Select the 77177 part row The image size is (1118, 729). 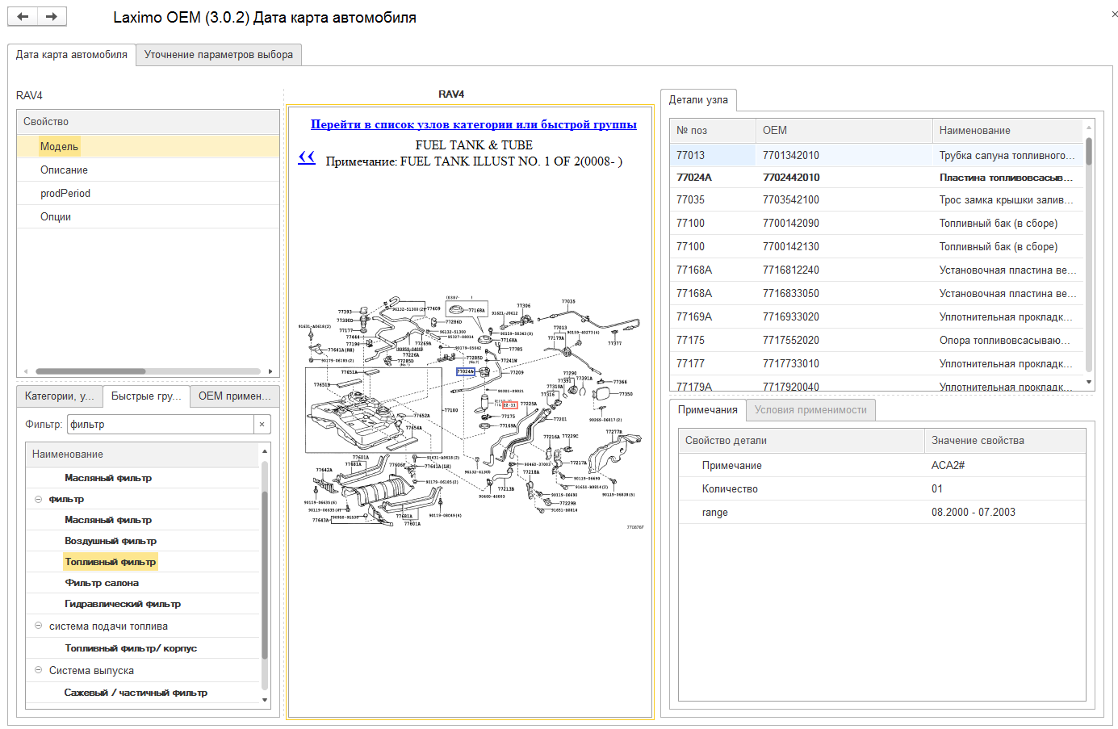point(876,363)
